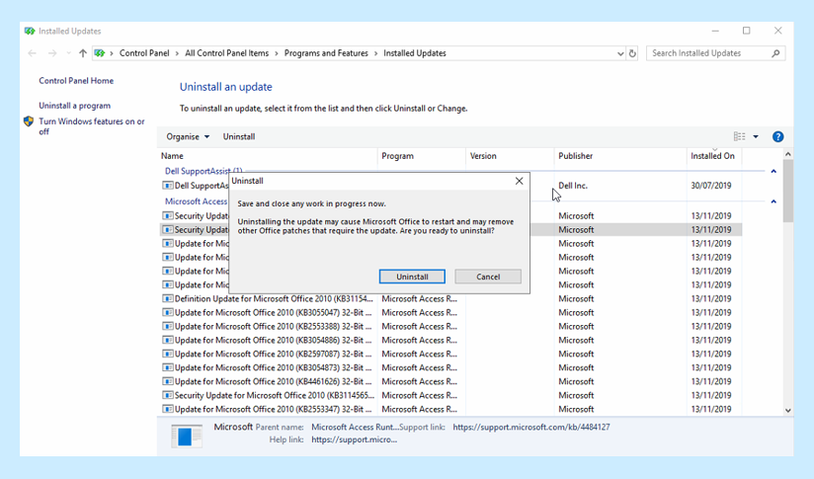Viewport: 814px width, 479px height.
Task: Click Programs and Features breadcrumb
Action: [326, 53]
